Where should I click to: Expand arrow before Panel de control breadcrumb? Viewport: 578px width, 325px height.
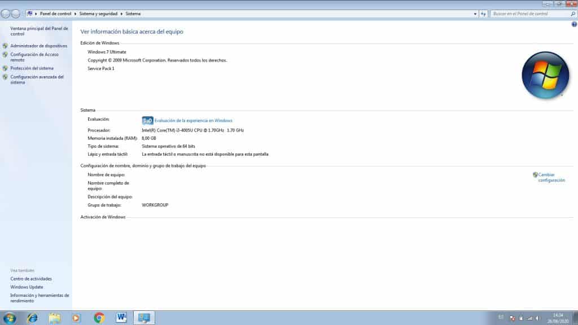point(36,14)
